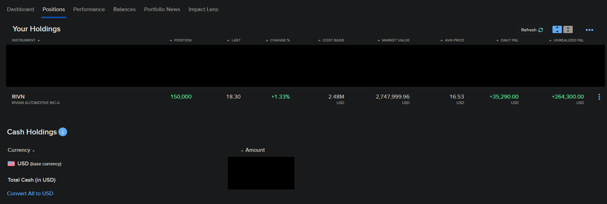Viewport: 607px width, 204px height.
Task: Sort holdings by Position column
Action: click(183, 40)
